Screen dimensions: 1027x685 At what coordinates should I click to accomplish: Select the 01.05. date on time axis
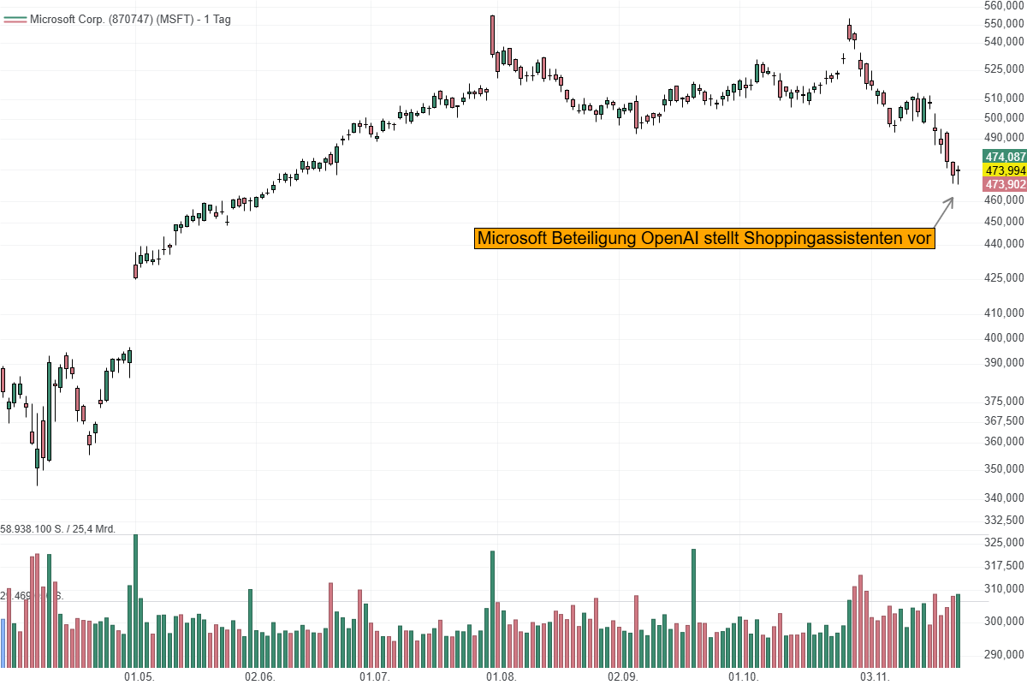pos(139,676)
